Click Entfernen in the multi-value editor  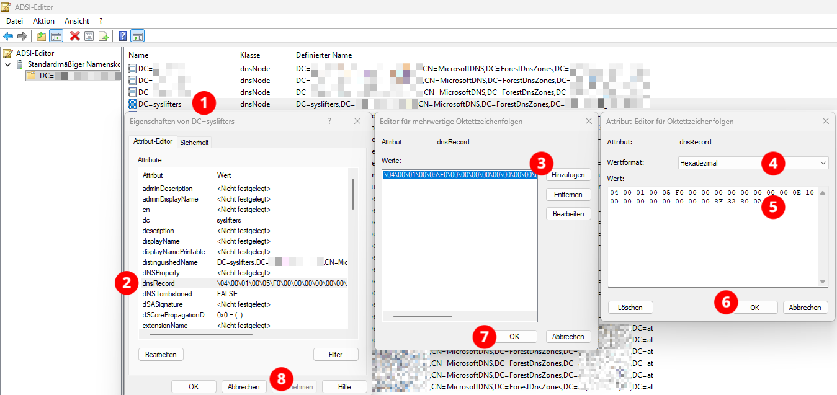tap(568, 195)
